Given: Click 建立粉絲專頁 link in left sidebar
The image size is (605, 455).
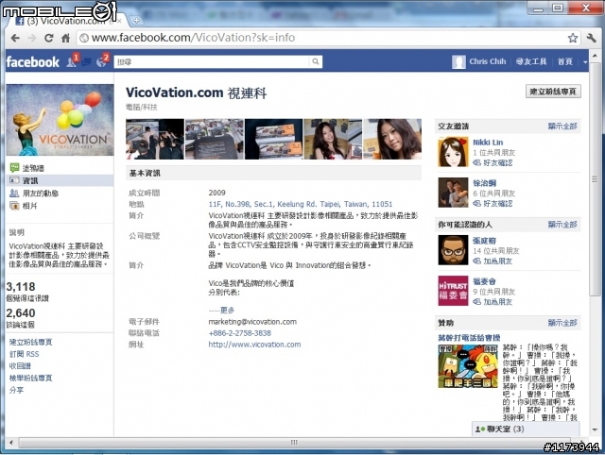Looking at the screenshot, I should pos(30,342).
